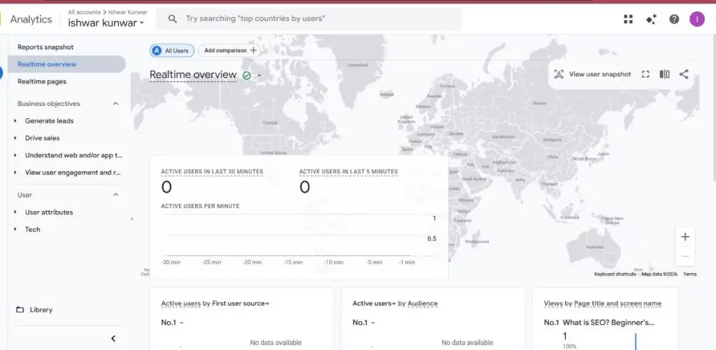Open the Analytics insights sparkle icon

[x=651, y=19]
